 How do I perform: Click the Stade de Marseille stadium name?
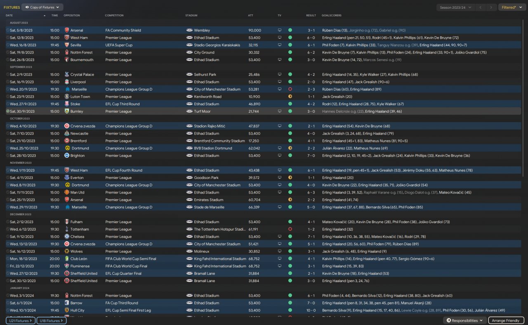click(x=209, y=207)
